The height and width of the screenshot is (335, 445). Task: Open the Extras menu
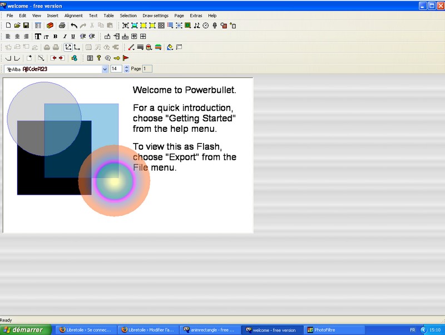[196, 16]
